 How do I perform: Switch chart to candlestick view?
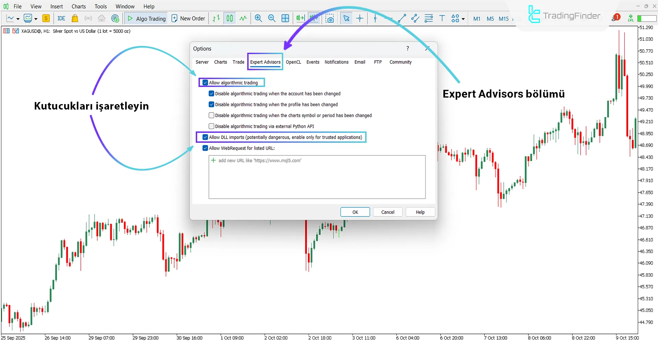tap(229, 18)
